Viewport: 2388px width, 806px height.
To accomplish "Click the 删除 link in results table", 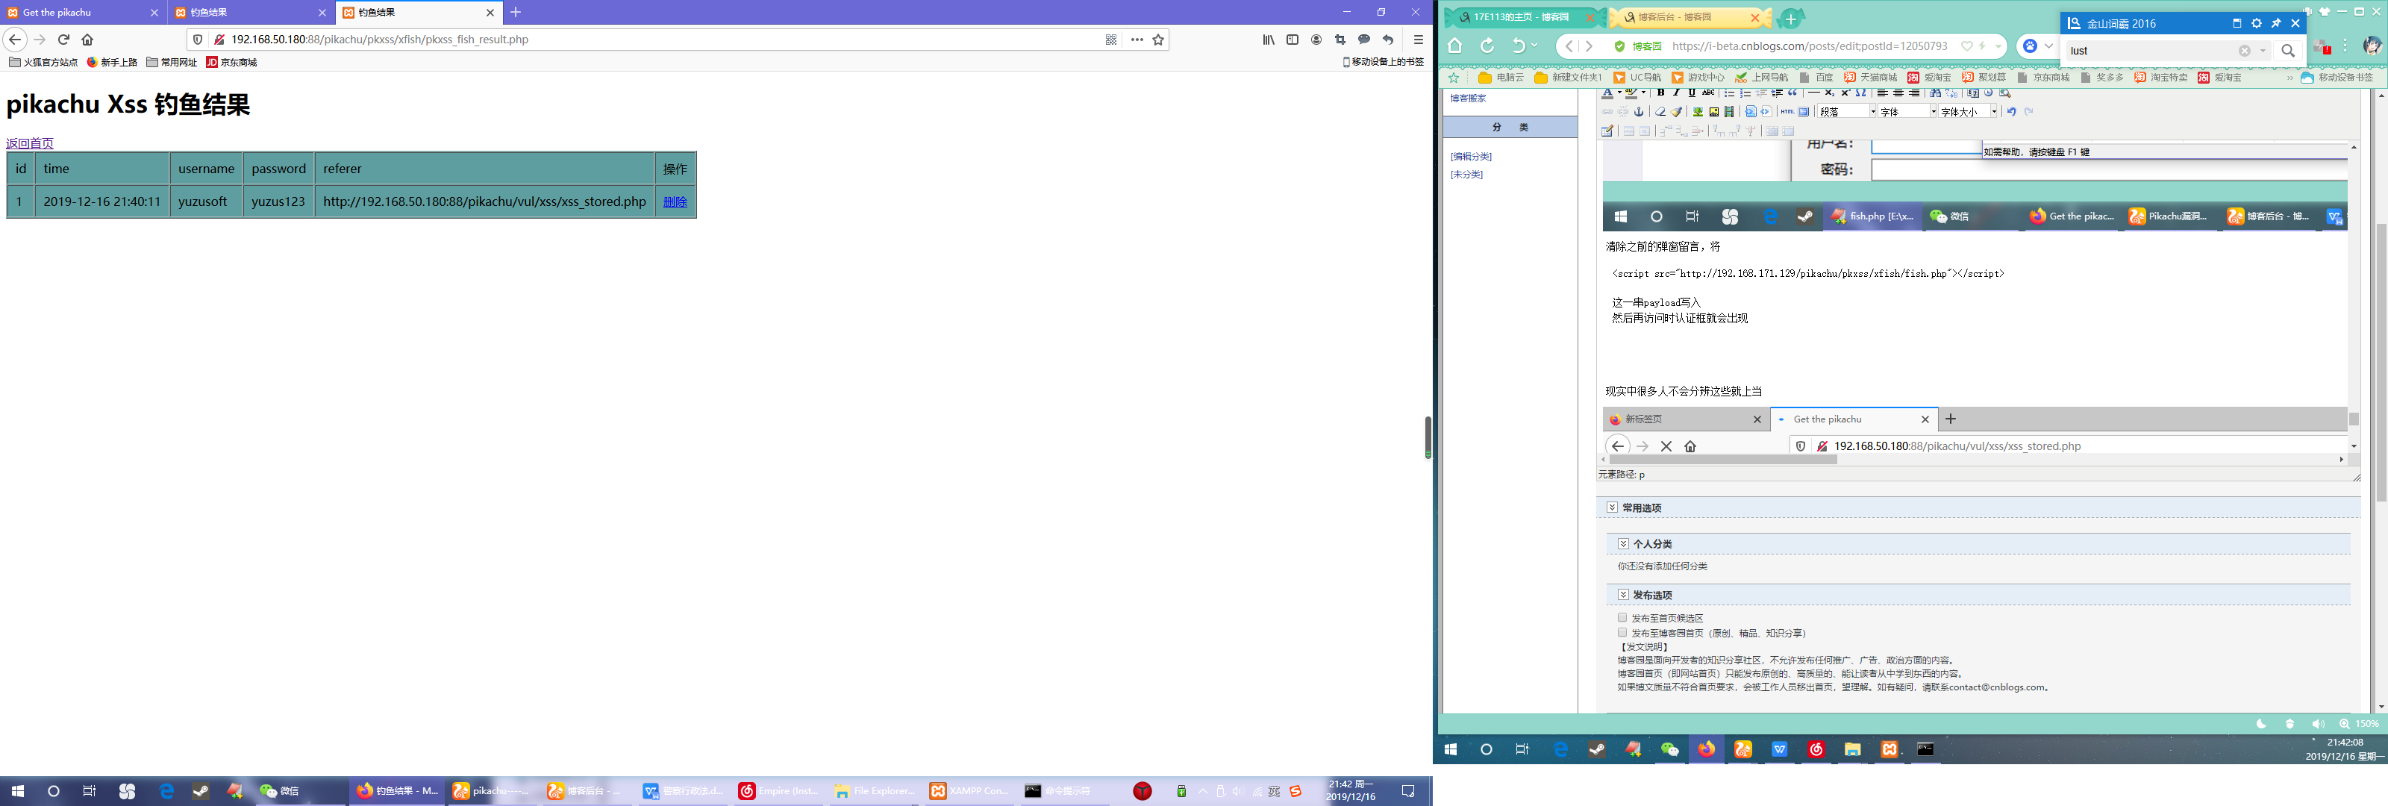I will 675,202.
